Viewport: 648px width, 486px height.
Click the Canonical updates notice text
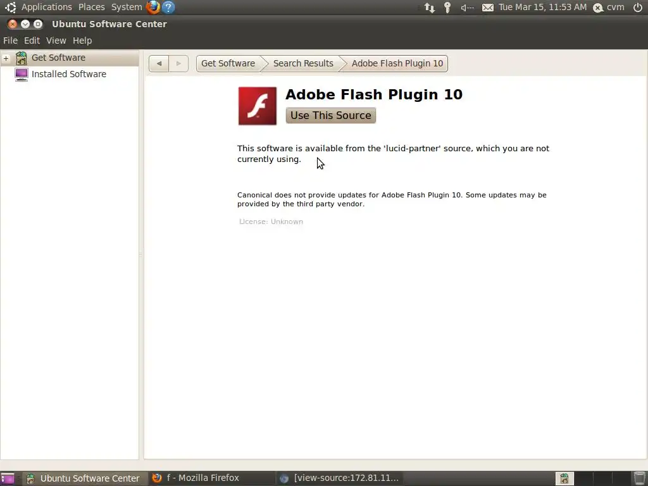(392, 199)
